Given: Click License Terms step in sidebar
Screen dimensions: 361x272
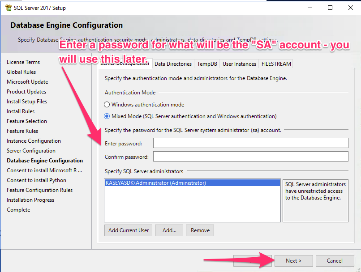Looking at the screenshot, I should tap(23, 62).
